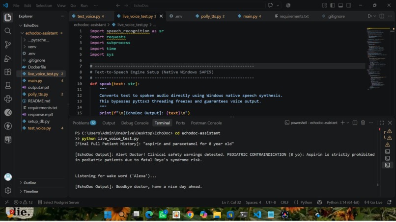Screen dimensions: 396x222
Task: Toggle the primary side bar visibility
Action: 333,5
